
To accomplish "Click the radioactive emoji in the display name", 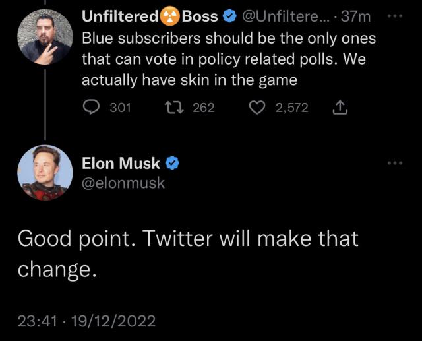I will pyautogui.click(x=171, y=16).
